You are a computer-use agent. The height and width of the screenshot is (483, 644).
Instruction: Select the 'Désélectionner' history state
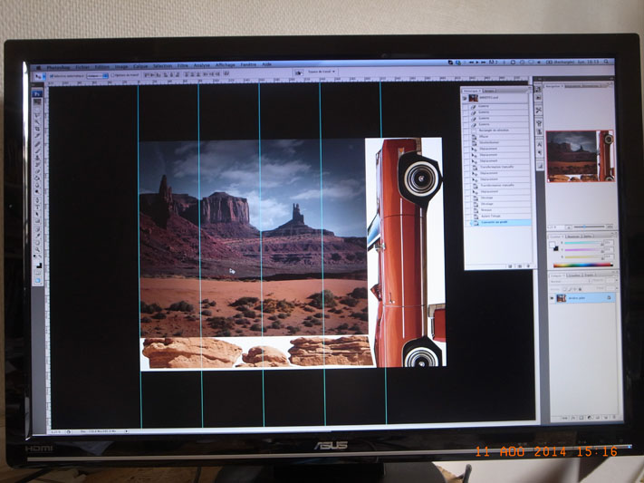point(497,142)
